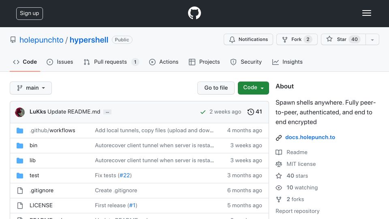Open the 'Add local tunnels, copy files' commit
Image resolution: width=389 pixels, height=219 pixels.
[x=154, y=130]
